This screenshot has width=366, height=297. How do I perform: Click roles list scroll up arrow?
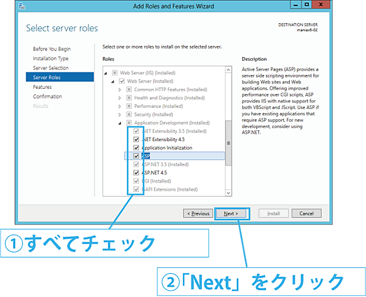tap(228, 69)
